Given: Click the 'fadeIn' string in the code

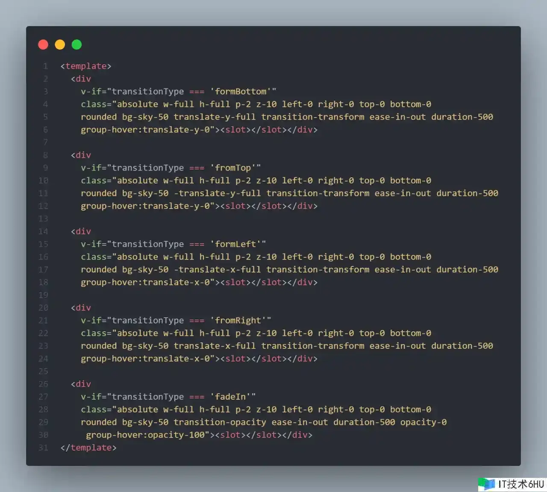Looking at the screenshot, I should pyautogui.click(x=230, y=397).
